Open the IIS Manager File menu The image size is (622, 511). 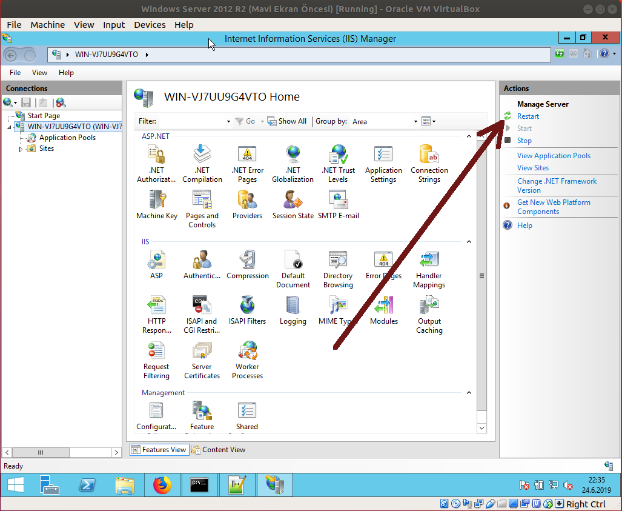tap(15, 73)
